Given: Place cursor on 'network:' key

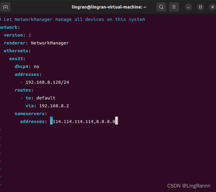Looking at the screenshot, I should point(10,27).
